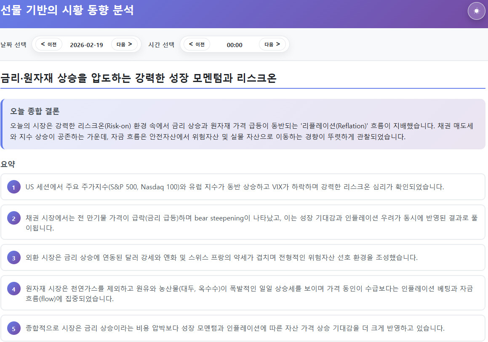Toggle the light/dark theme sun icon

pyautogui.click(x=476, y=11)
